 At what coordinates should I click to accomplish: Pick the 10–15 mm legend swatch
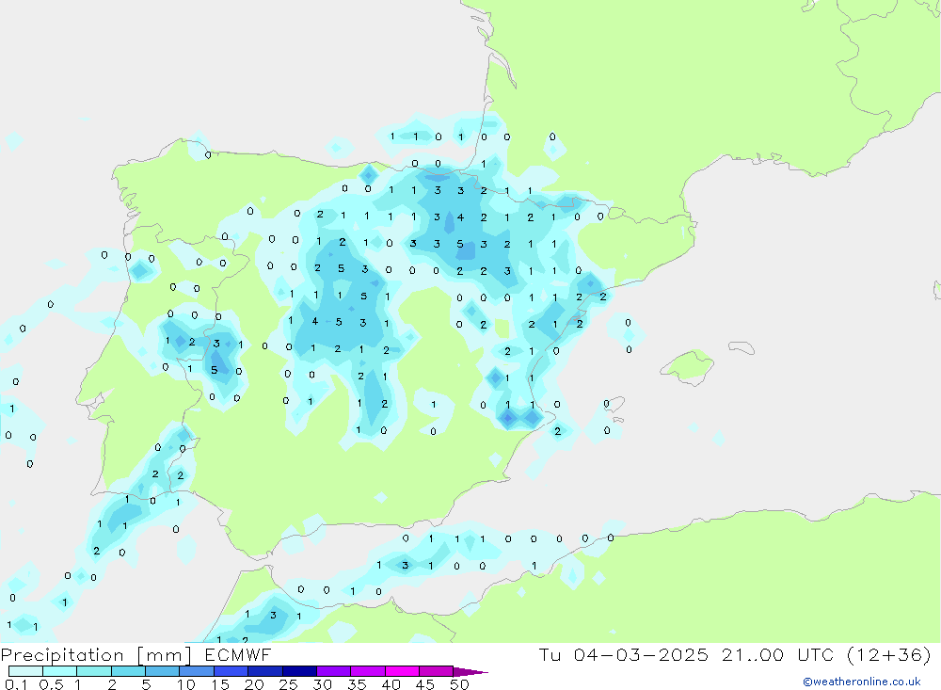197,671
